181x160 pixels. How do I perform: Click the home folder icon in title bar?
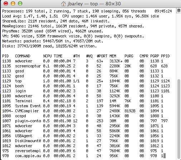(63, 4)
